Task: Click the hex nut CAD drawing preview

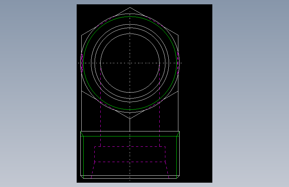Action: pyautogui.click(x=144, y=93)
